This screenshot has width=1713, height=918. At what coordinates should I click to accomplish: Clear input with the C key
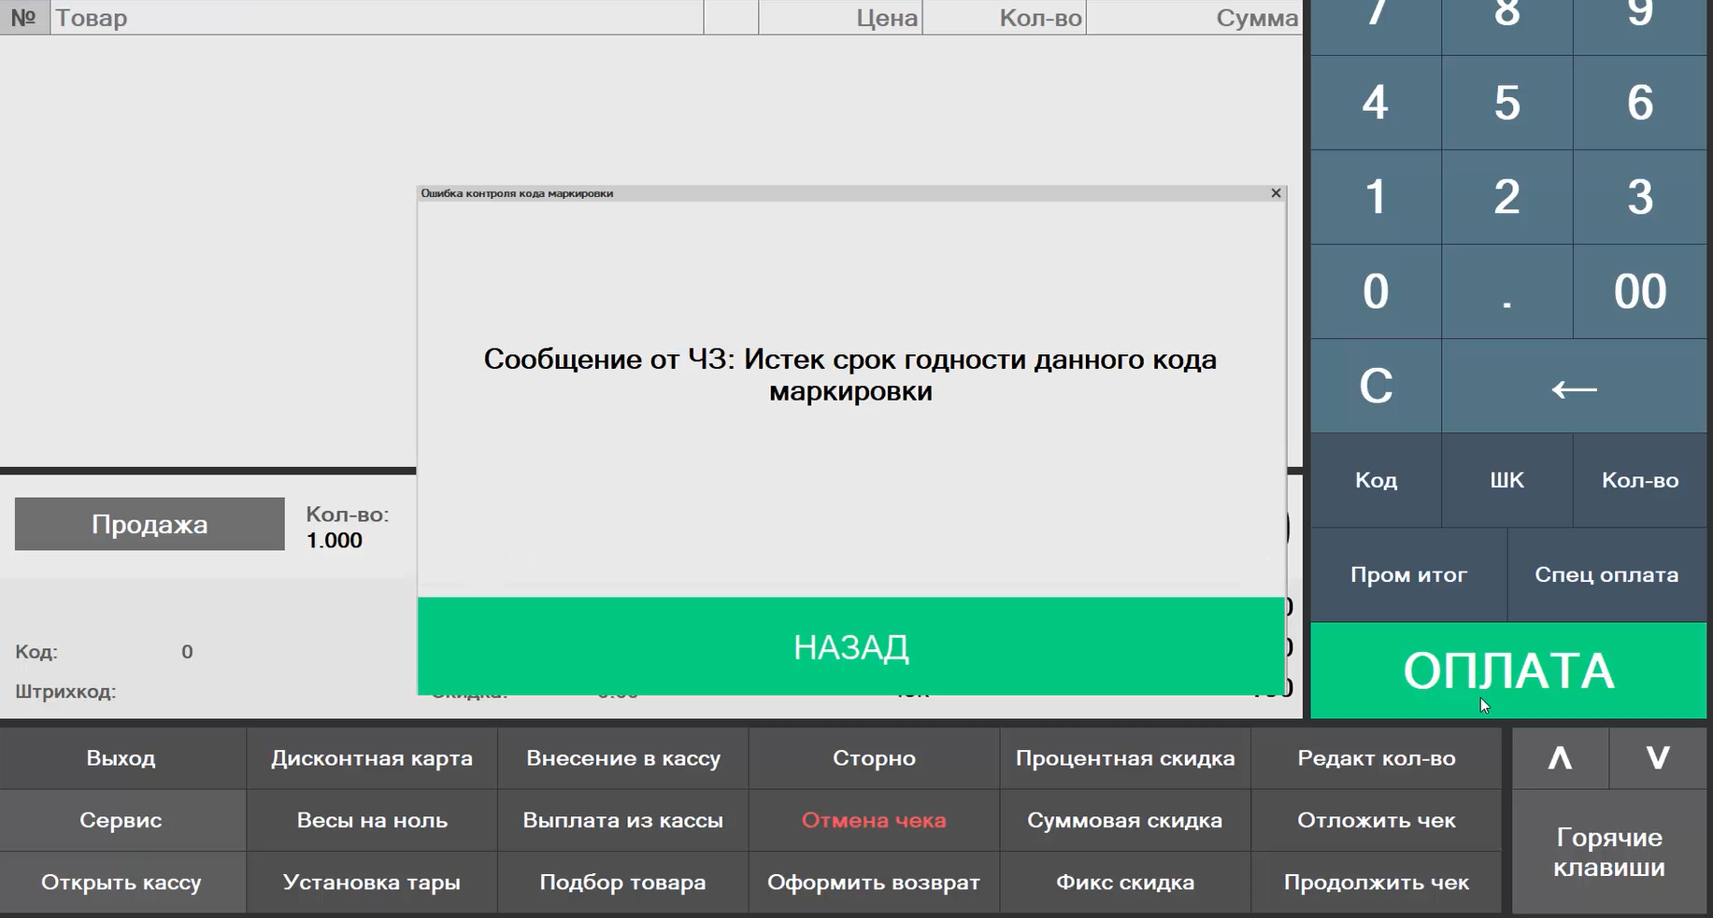(x=1376, y=386)
